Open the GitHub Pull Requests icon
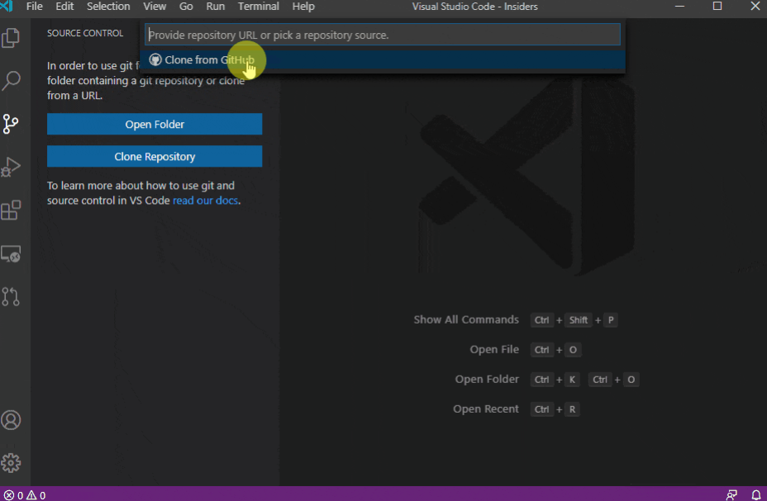 point(11,296)
